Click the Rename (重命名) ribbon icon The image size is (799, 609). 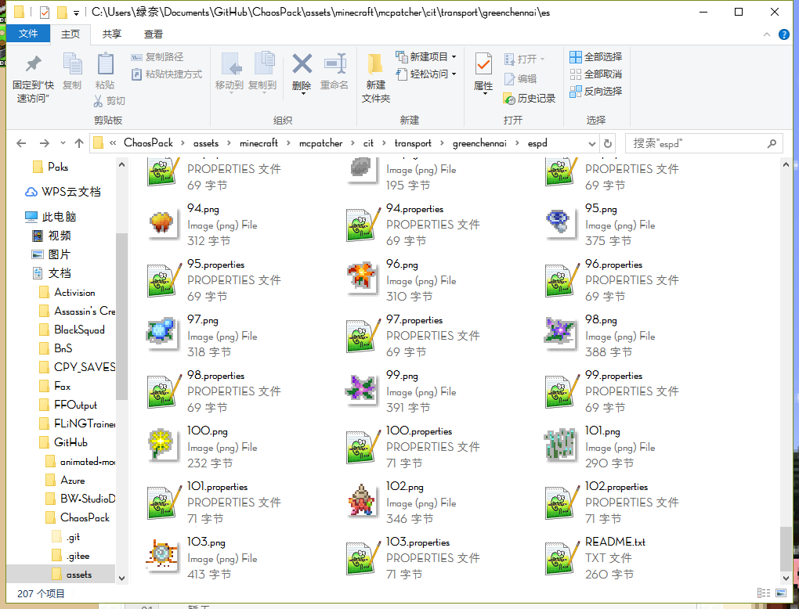[x=334, y=65]
